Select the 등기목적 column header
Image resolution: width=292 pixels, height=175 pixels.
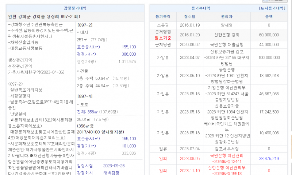(163, 17)
